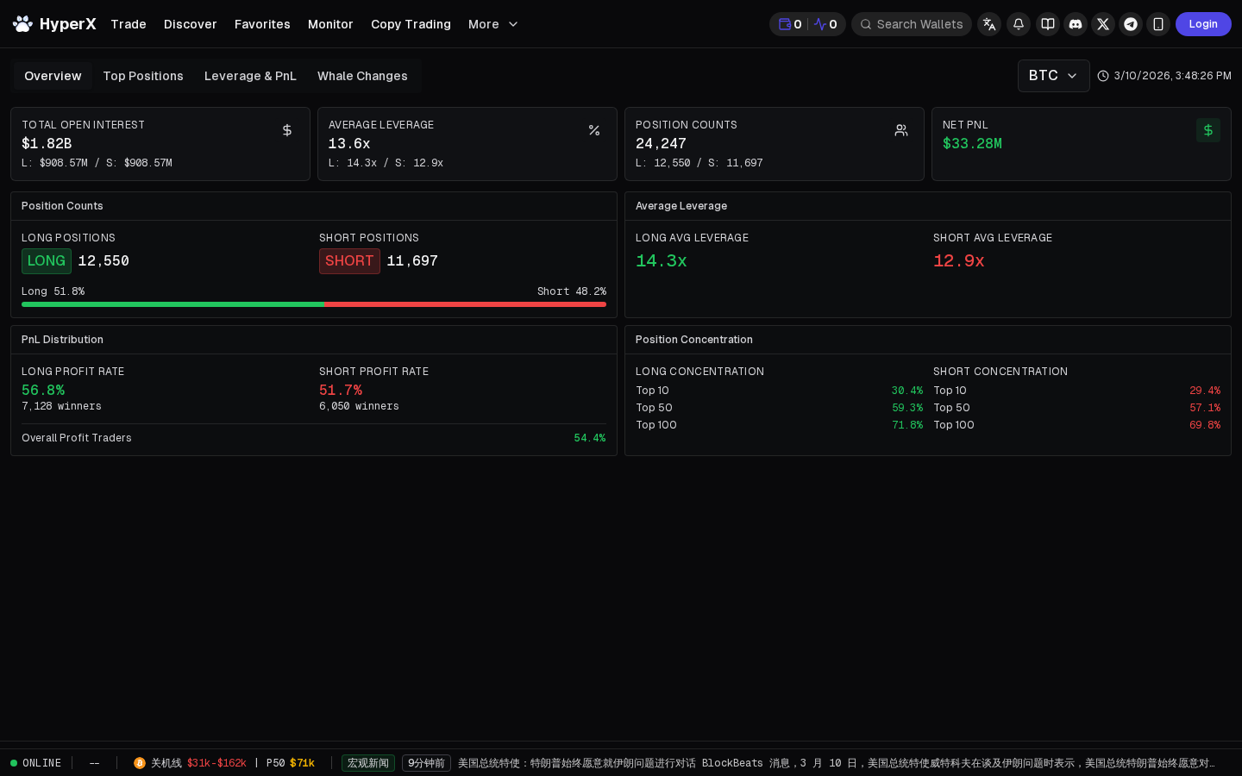The height and width of the screenshot is (776, 1242).
Task: Open the notifications bell
Action: pyautogui.click(x=1019, y=24)
